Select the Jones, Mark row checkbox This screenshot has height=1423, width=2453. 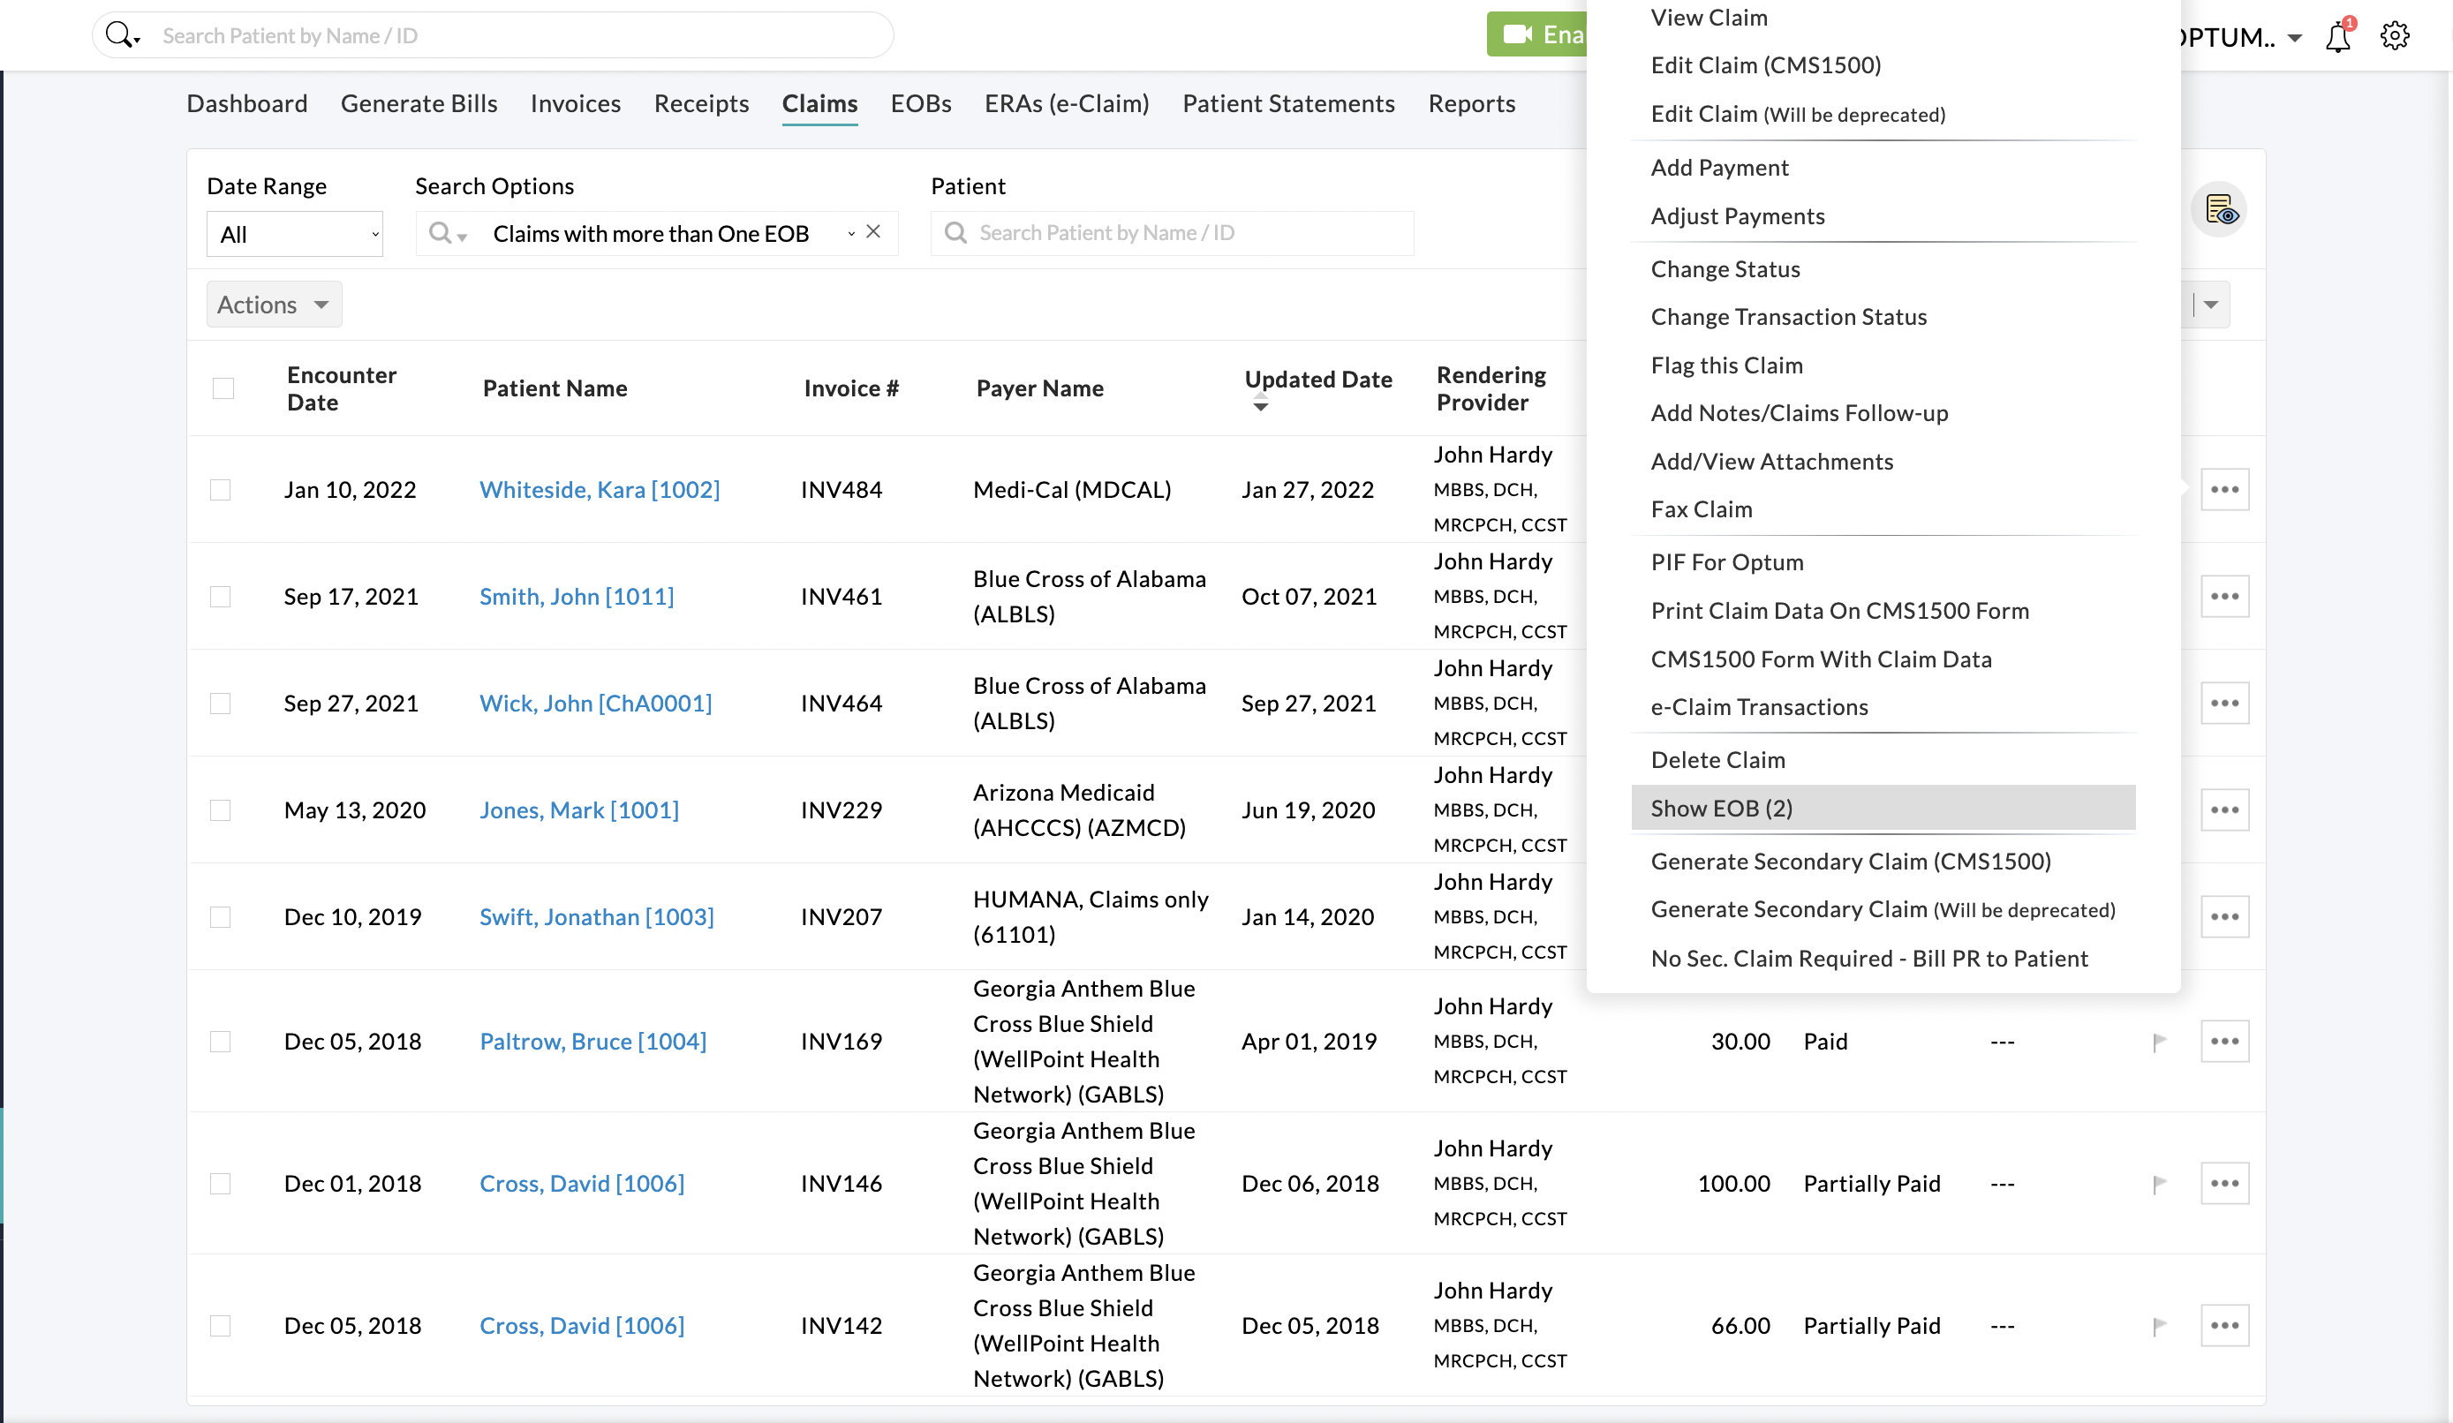coord(221,810)
